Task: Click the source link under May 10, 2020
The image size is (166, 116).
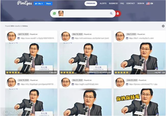Action: 92,38
